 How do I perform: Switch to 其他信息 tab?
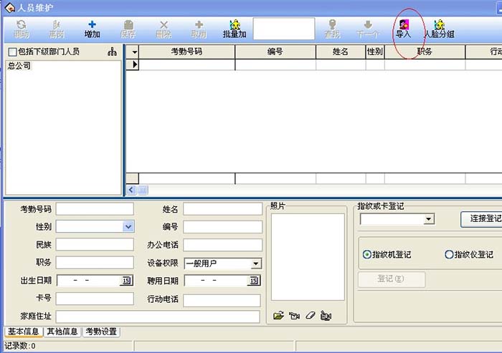tap(62, 332)
